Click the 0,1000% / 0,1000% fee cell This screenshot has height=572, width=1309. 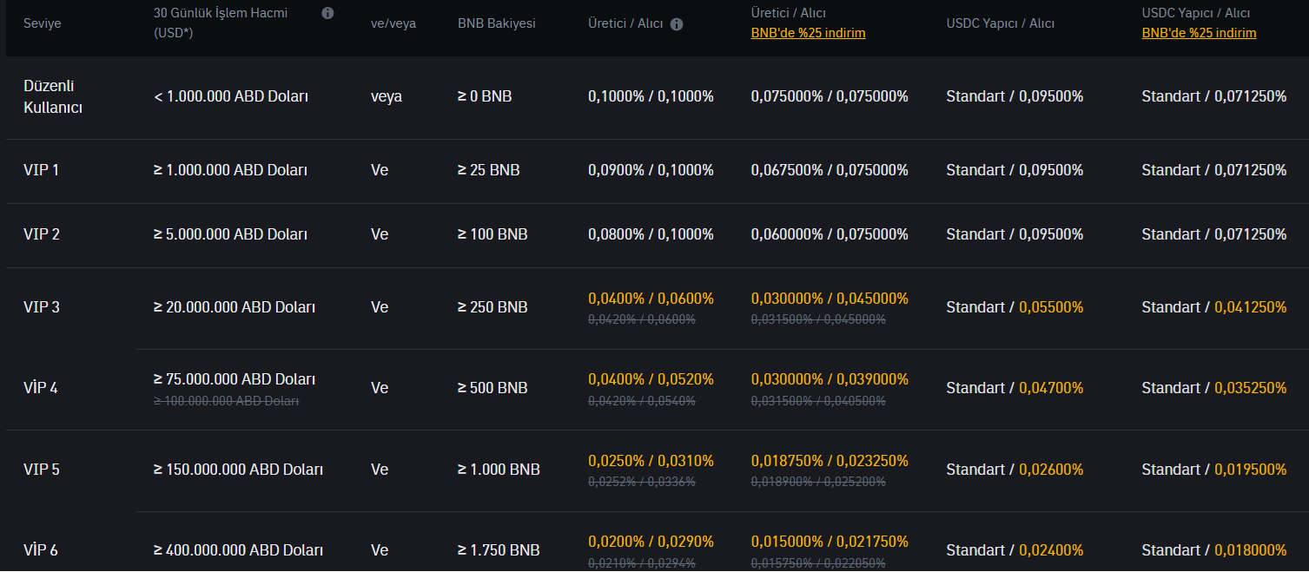tap(651, 96)
